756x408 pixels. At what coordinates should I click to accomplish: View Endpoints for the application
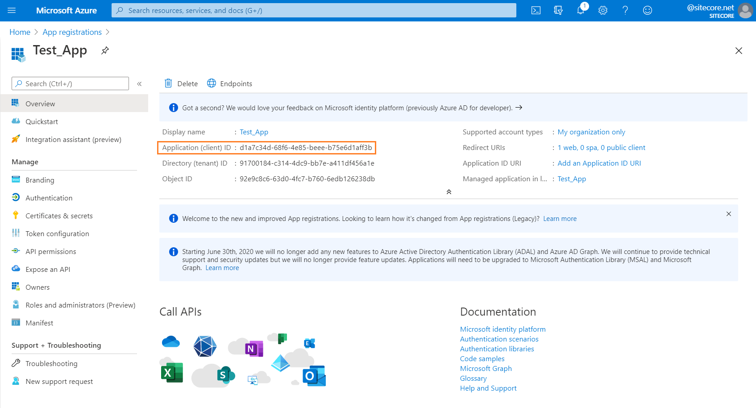click(229, 83)
